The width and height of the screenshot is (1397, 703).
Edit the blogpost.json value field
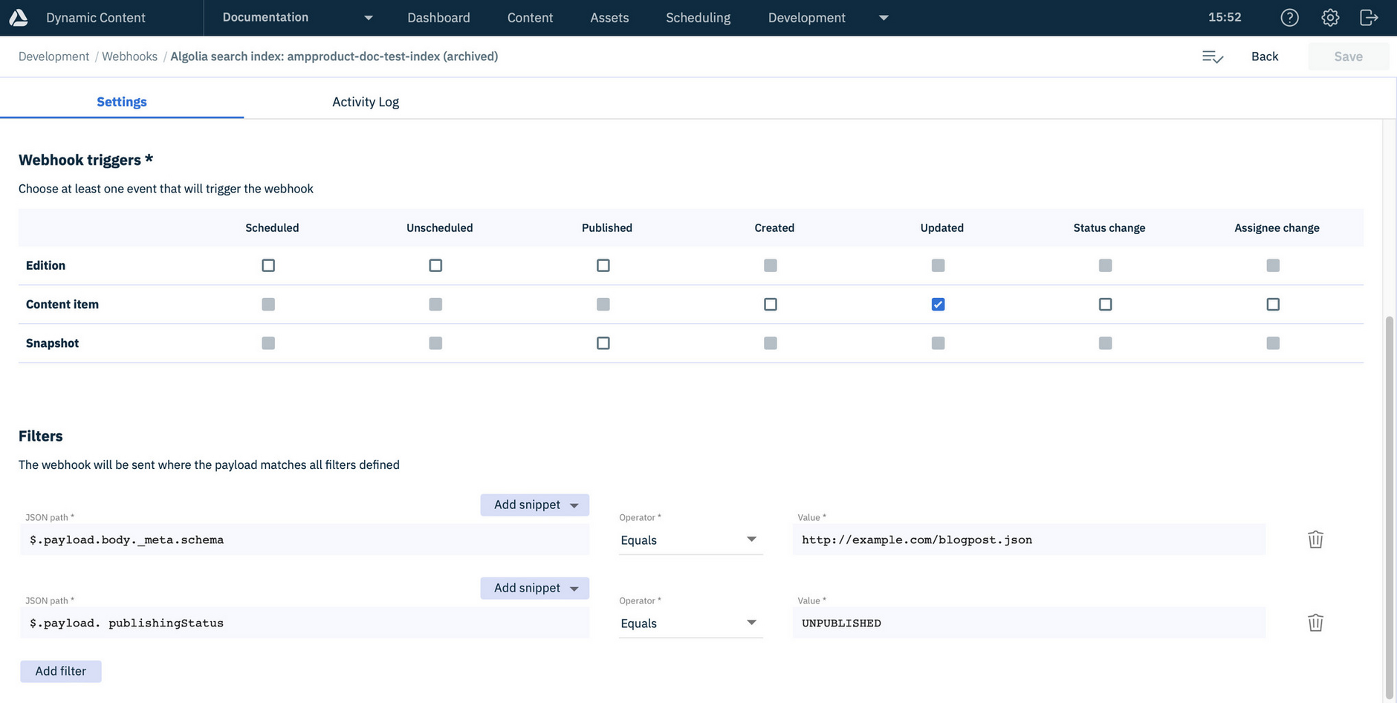pos(1028,540)
